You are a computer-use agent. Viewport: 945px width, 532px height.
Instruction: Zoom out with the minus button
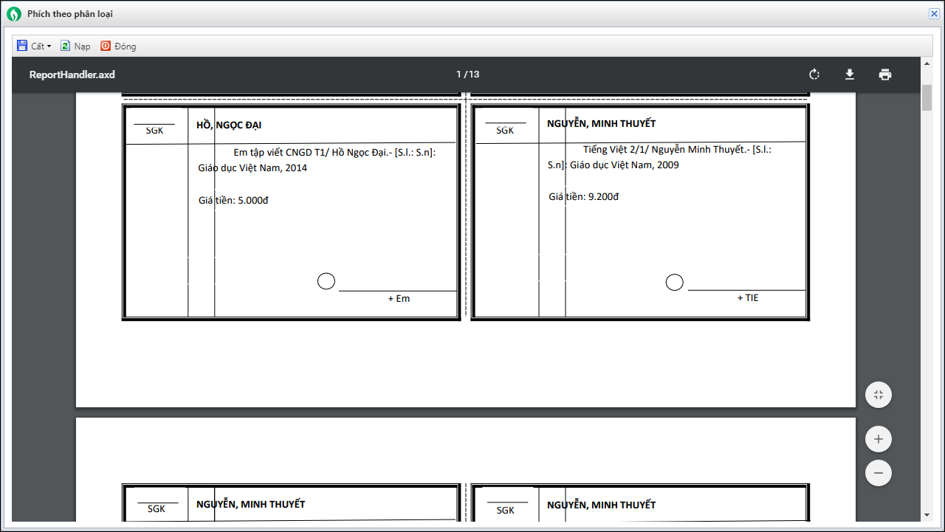(x=879, y=473)
